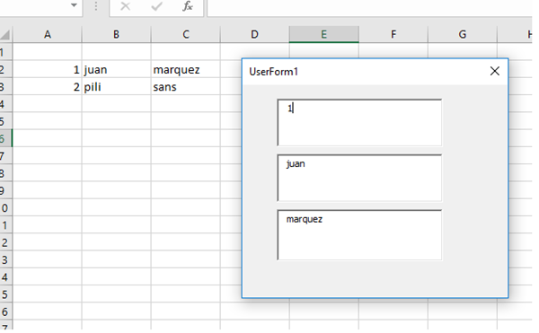The width and height of the screenshot is (539, 333).
Task: Select column F header
Action: 393,35
